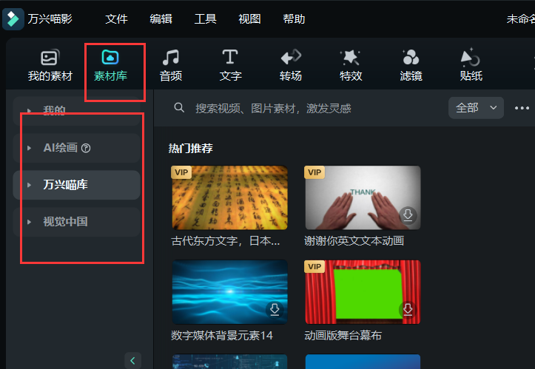Image resolution: width=535 pixels, height=369 pixels.
Task: Select the AI绘画 sidebar item
Action: 76,148
